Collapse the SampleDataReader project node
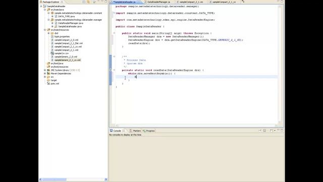Viewport: 323px width, 182px height. click(x=41, y=7)
